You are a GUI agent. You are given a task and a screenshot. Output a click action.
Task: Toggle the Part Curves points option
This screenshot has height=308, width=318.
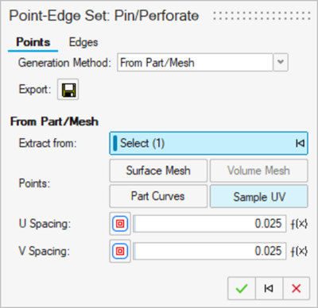click(x=158, y=196)
